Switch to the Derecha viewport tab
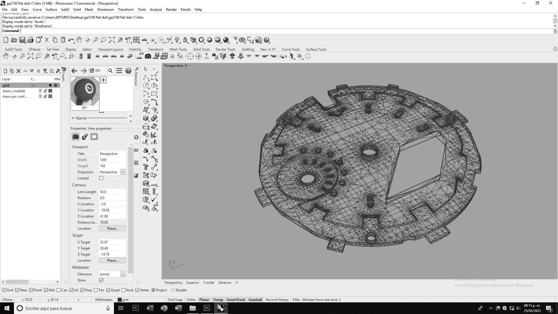558x314 pixels. (225, 283)
